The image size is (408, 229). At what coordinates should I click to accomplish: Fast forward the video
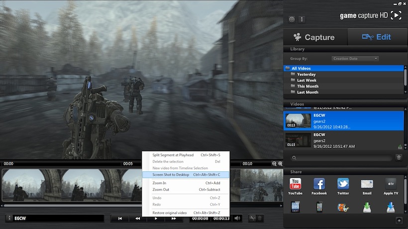click(174, 219)
